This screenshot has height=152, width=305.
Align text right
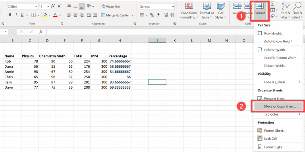pyautogui.click(x=82, y=15)
